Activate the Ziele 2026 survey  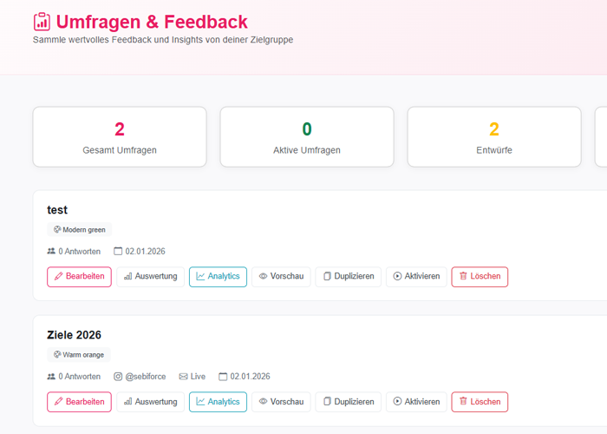tap(416, 402)
